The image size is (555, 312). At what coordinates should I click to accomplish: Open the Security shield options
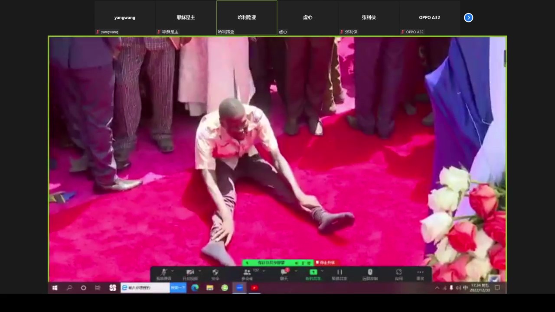coord(215,273)
